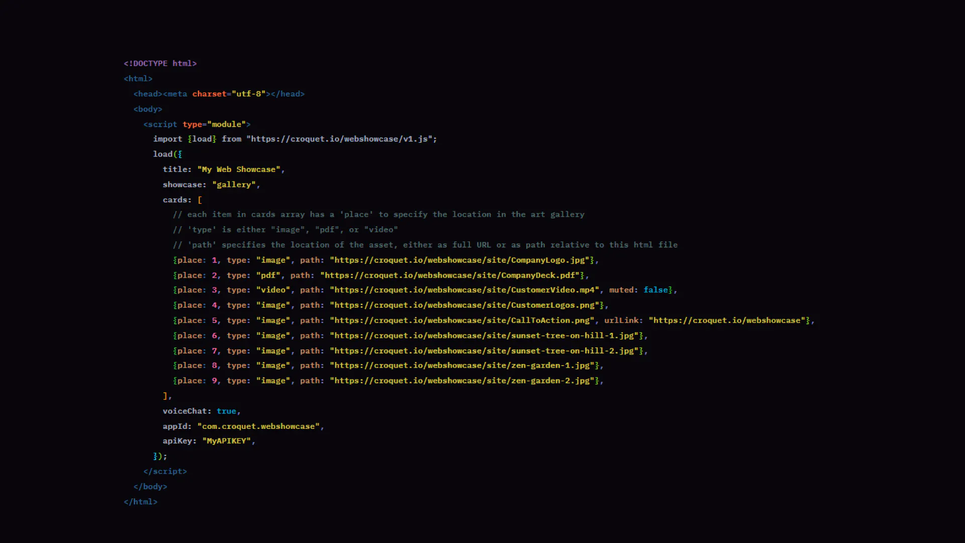Click the opening "<script" tag
The height and width of the screenshot is (543, 965).
(x=160, y=124)
